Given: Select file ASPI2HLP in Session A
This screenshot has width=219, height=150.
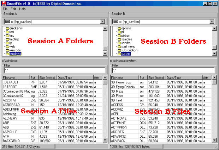Looking at the screenshot, I should pyautogui.click(x=10, y=132).
